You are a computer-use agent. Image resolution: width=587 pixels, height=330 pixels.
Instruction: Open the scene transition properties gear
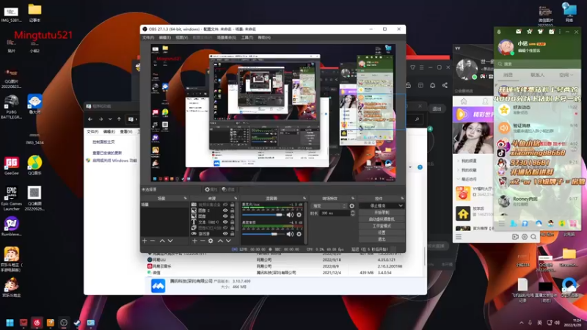[x=352, y=206]
